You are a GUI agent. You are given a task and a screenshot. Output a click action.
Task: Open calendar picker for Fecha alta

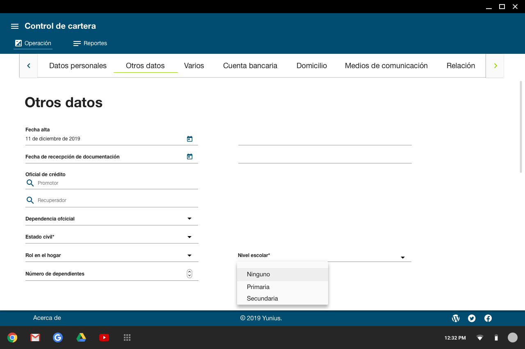click(x=189, y=139)
